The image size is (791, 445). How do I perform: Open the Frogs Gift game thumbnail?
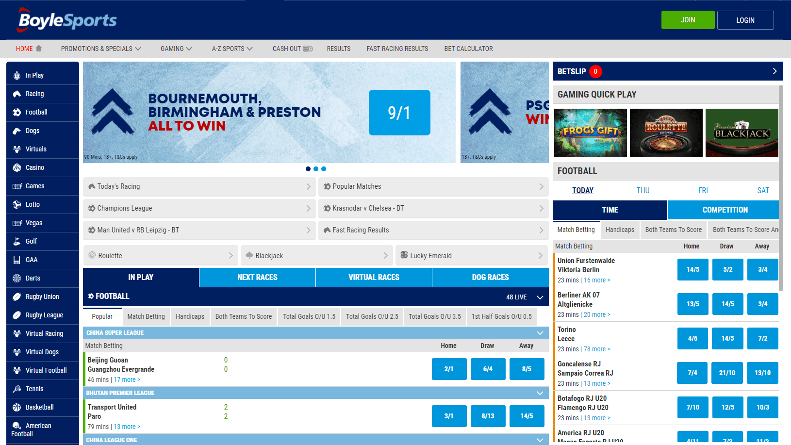click(x=590, y=133)
